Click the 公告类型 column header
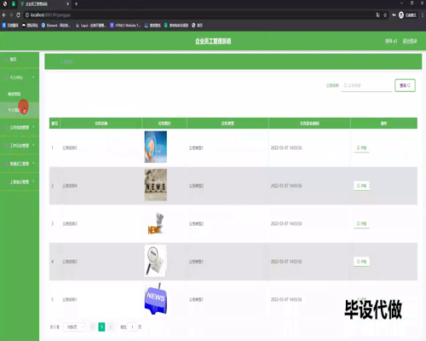Viewport: 426px width, 341px height. tap(227, 124)
